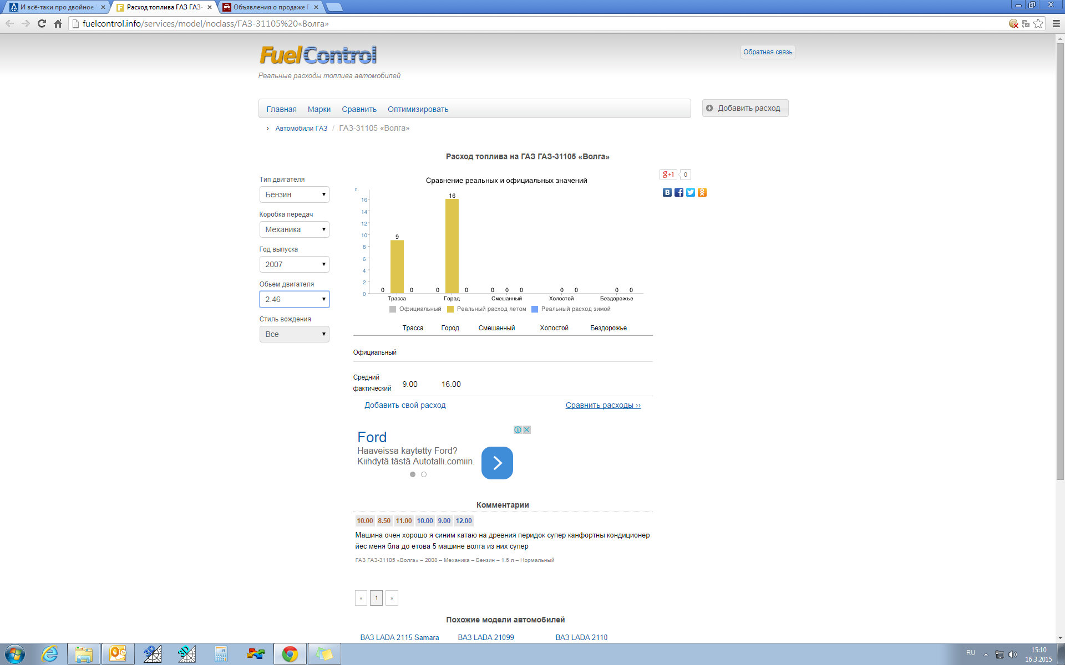
Task: Open the Коробка передач Механика dropdown
Action: 295,229
